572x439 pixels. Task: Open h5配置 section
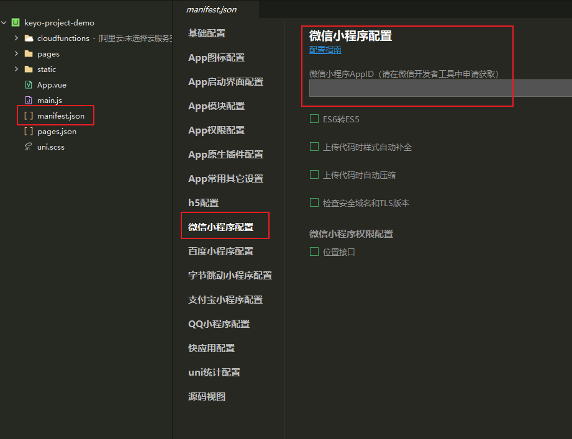pyautogui.click(x=204, y=202)
